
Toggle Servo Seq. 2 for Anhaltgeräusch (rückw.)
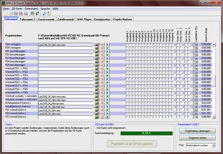189,107
